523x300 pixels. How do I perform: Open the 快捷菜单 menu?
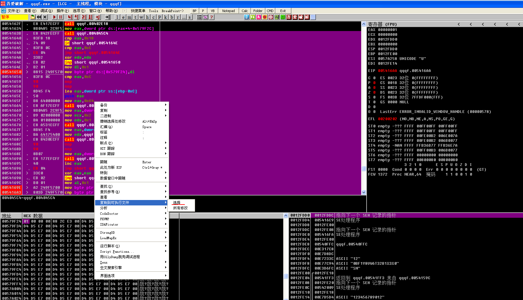138,11
